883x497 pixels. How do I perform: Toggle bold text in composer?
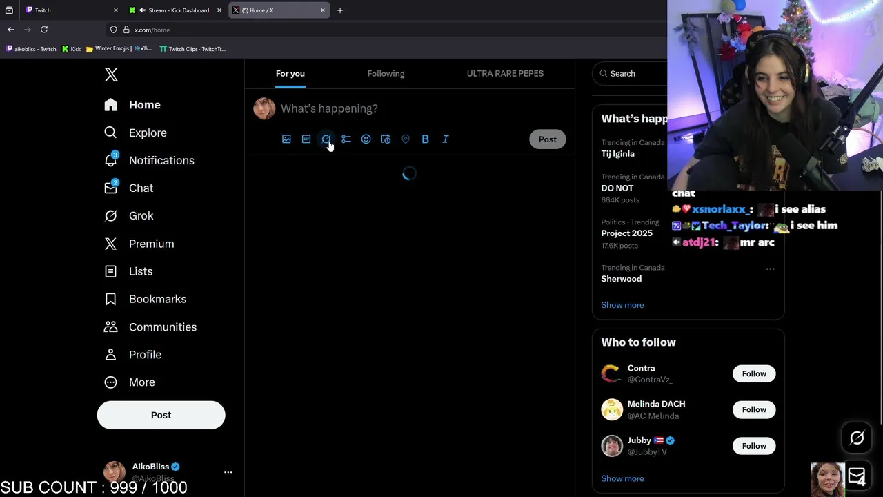(x=426, y=139)
